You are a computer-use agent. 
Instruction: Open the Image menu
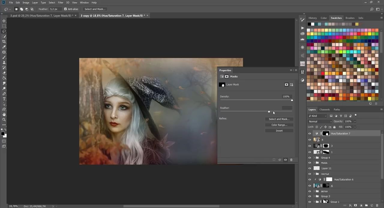click(x=26, y=2)
